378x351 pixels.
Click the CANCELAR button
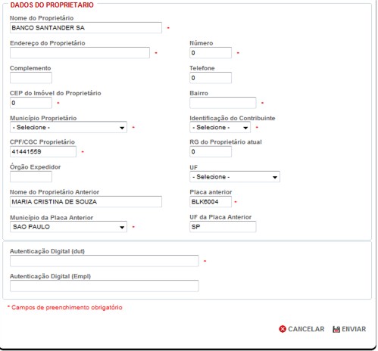click(x=301, y=329)
